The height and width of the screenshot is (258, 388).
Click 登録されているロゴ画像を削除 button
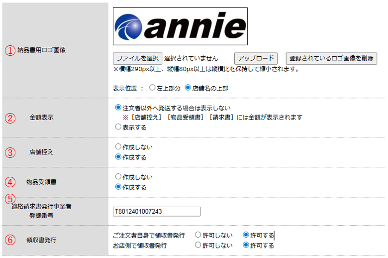pos(331,58)
